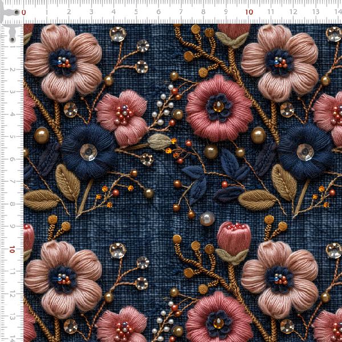Click the number 11 on the horizontal ruler
This screenshot has height=342, width=342.
coord(271,12)
